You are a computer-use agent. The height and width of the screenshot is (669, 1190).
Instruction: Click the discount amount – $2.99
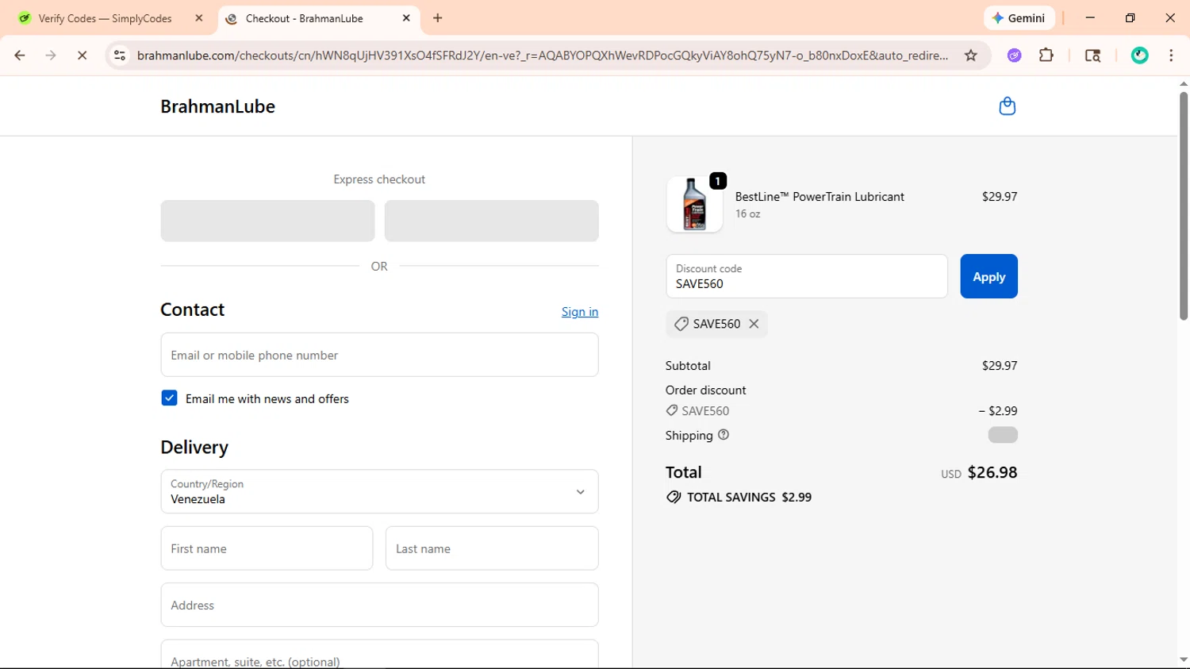tap(998, 411)
